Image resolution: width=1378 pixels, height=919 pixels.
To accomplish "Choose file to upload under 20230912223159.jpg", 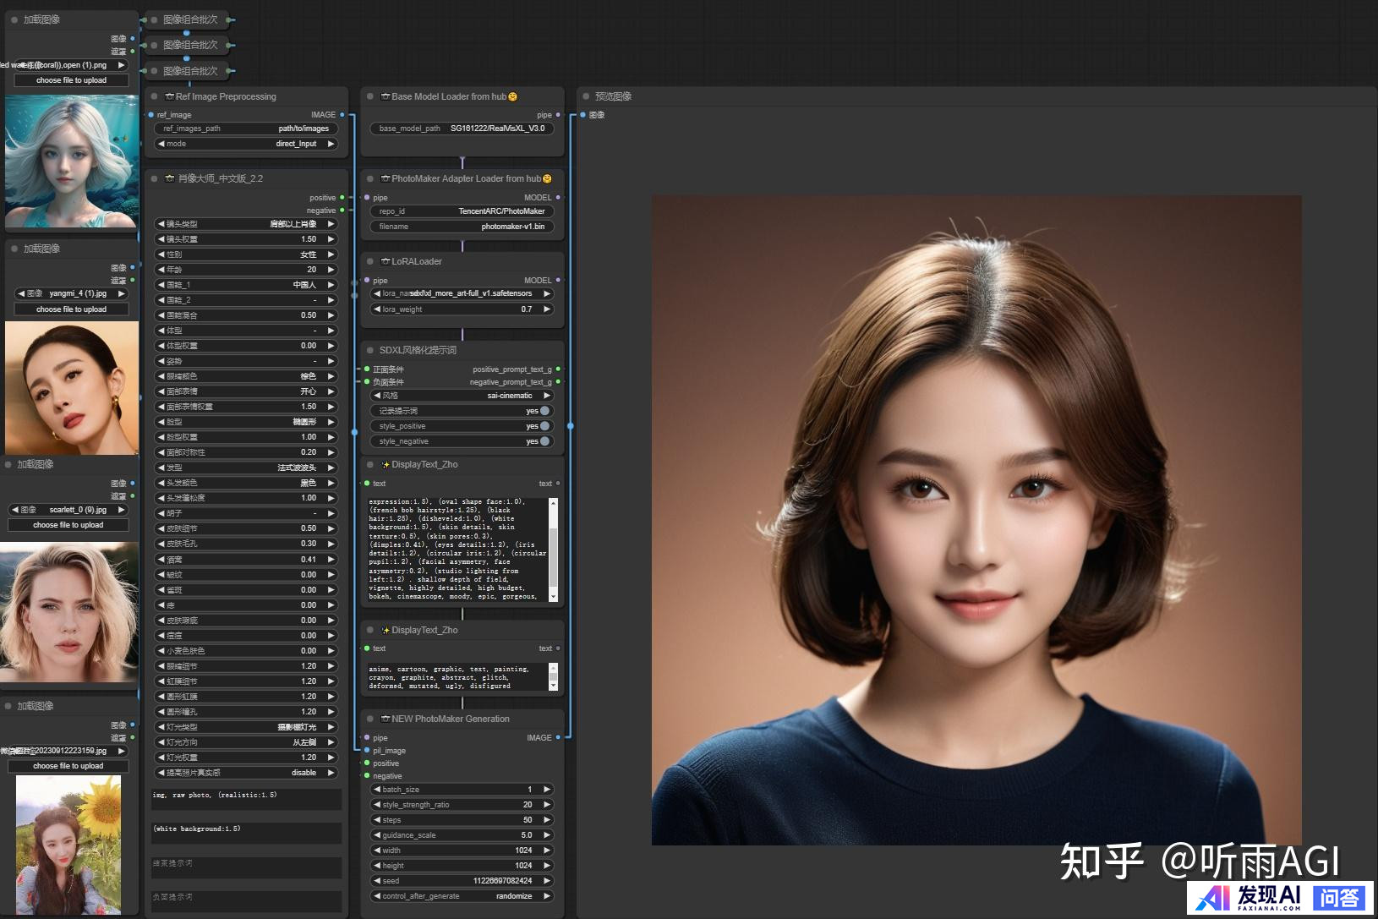I will (68, 766).
